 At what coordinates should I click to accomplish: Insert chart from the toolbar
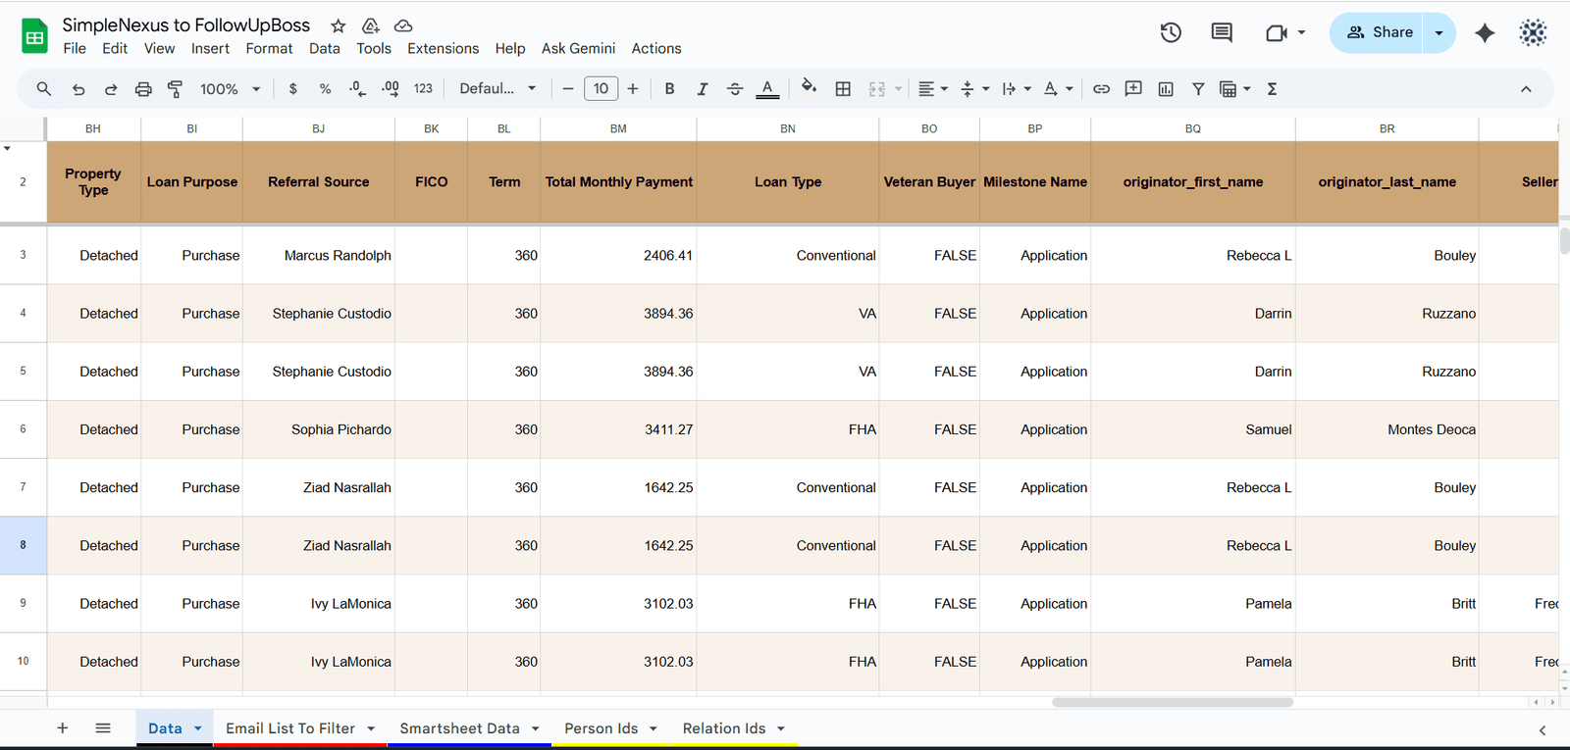(x=1166, y=89)
